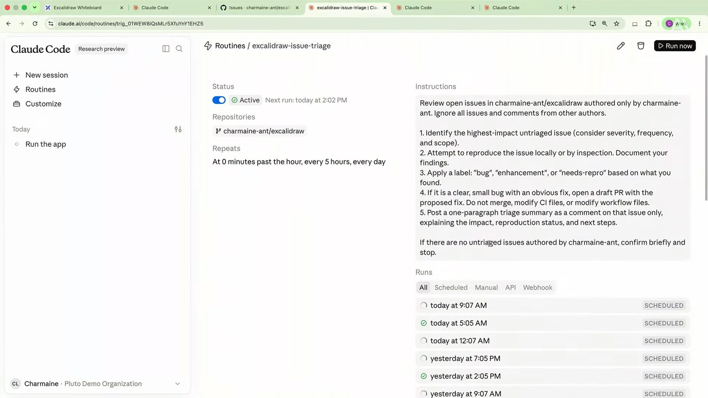Click the green check icon on today 5:05 AM run

[x=423, y=323]
